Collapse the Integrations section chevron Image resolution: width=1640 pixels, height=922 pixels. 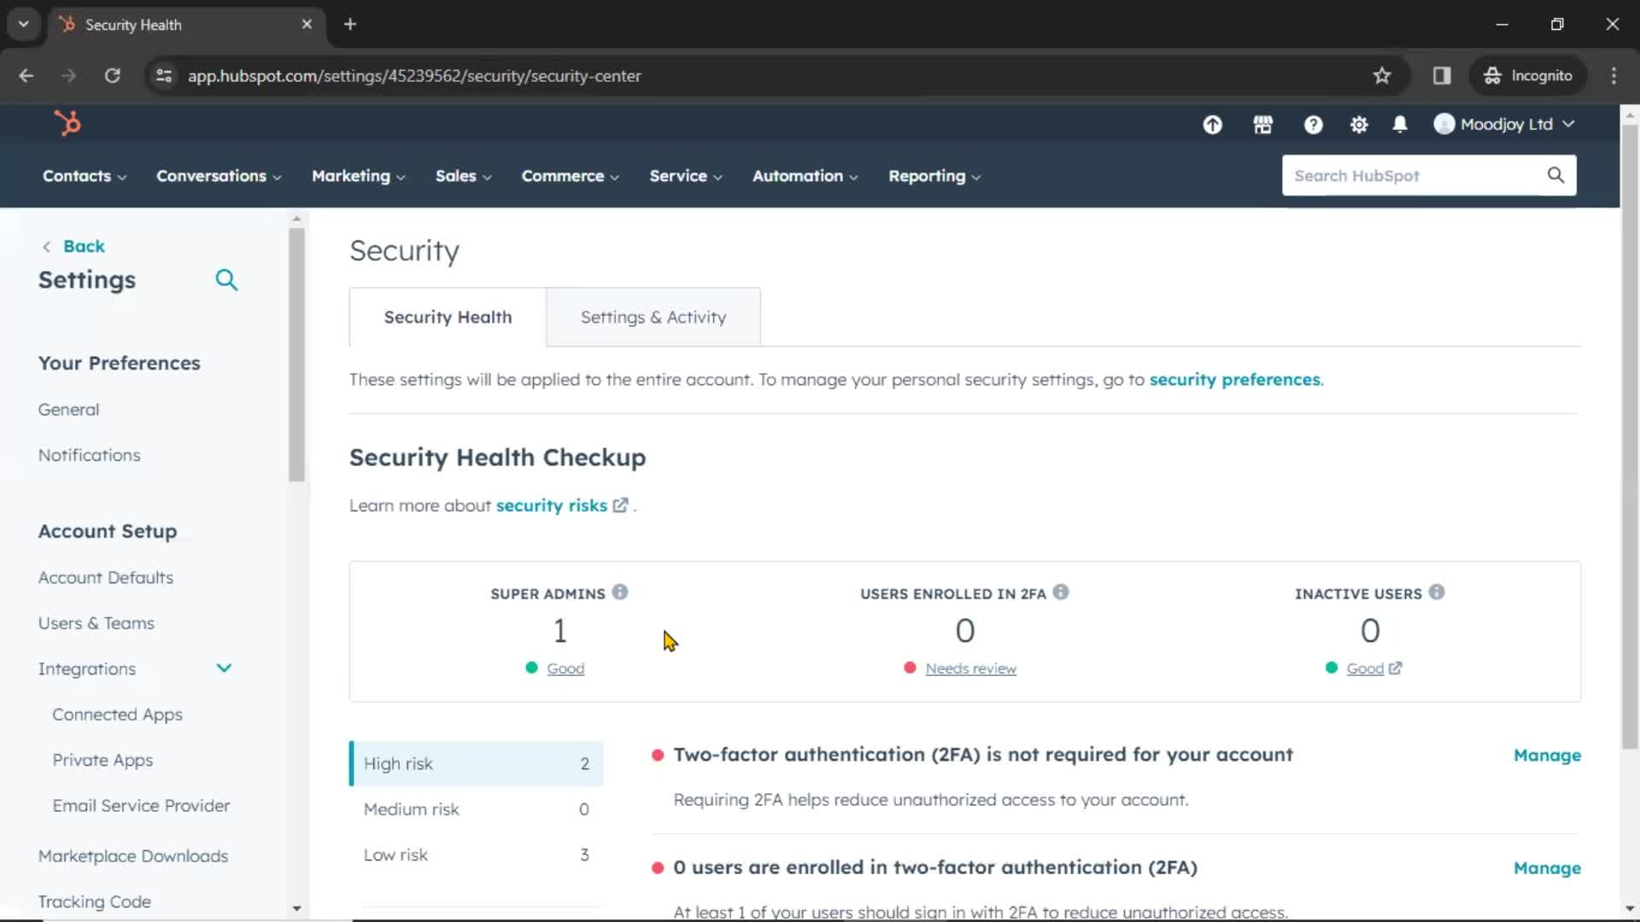coord(224,668)
